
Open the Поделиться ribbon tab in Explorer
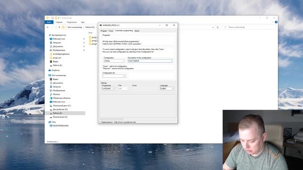(71, 22)
